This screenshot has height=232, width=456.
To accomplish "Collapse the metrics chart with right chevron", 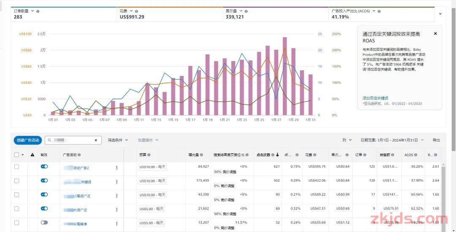I will [x=440, y=13].
